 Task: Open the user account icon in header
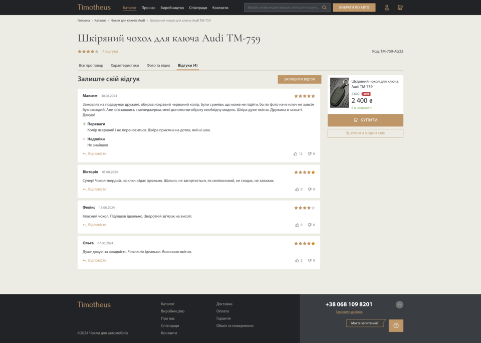coord(386,8)
